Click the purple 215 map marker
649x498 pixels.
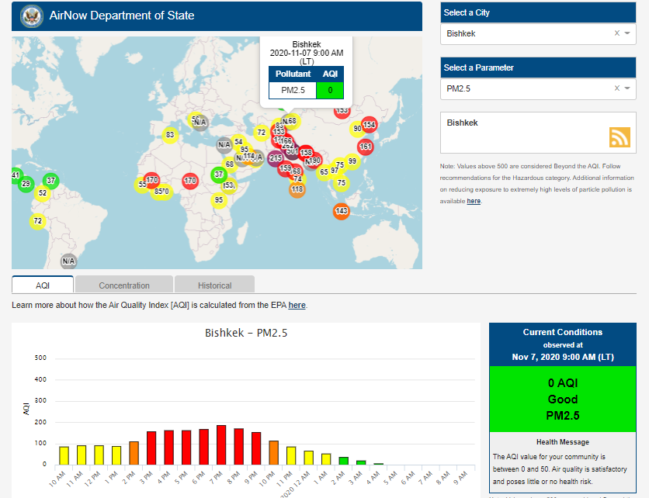pyautogui.click(x=276, y=158)
